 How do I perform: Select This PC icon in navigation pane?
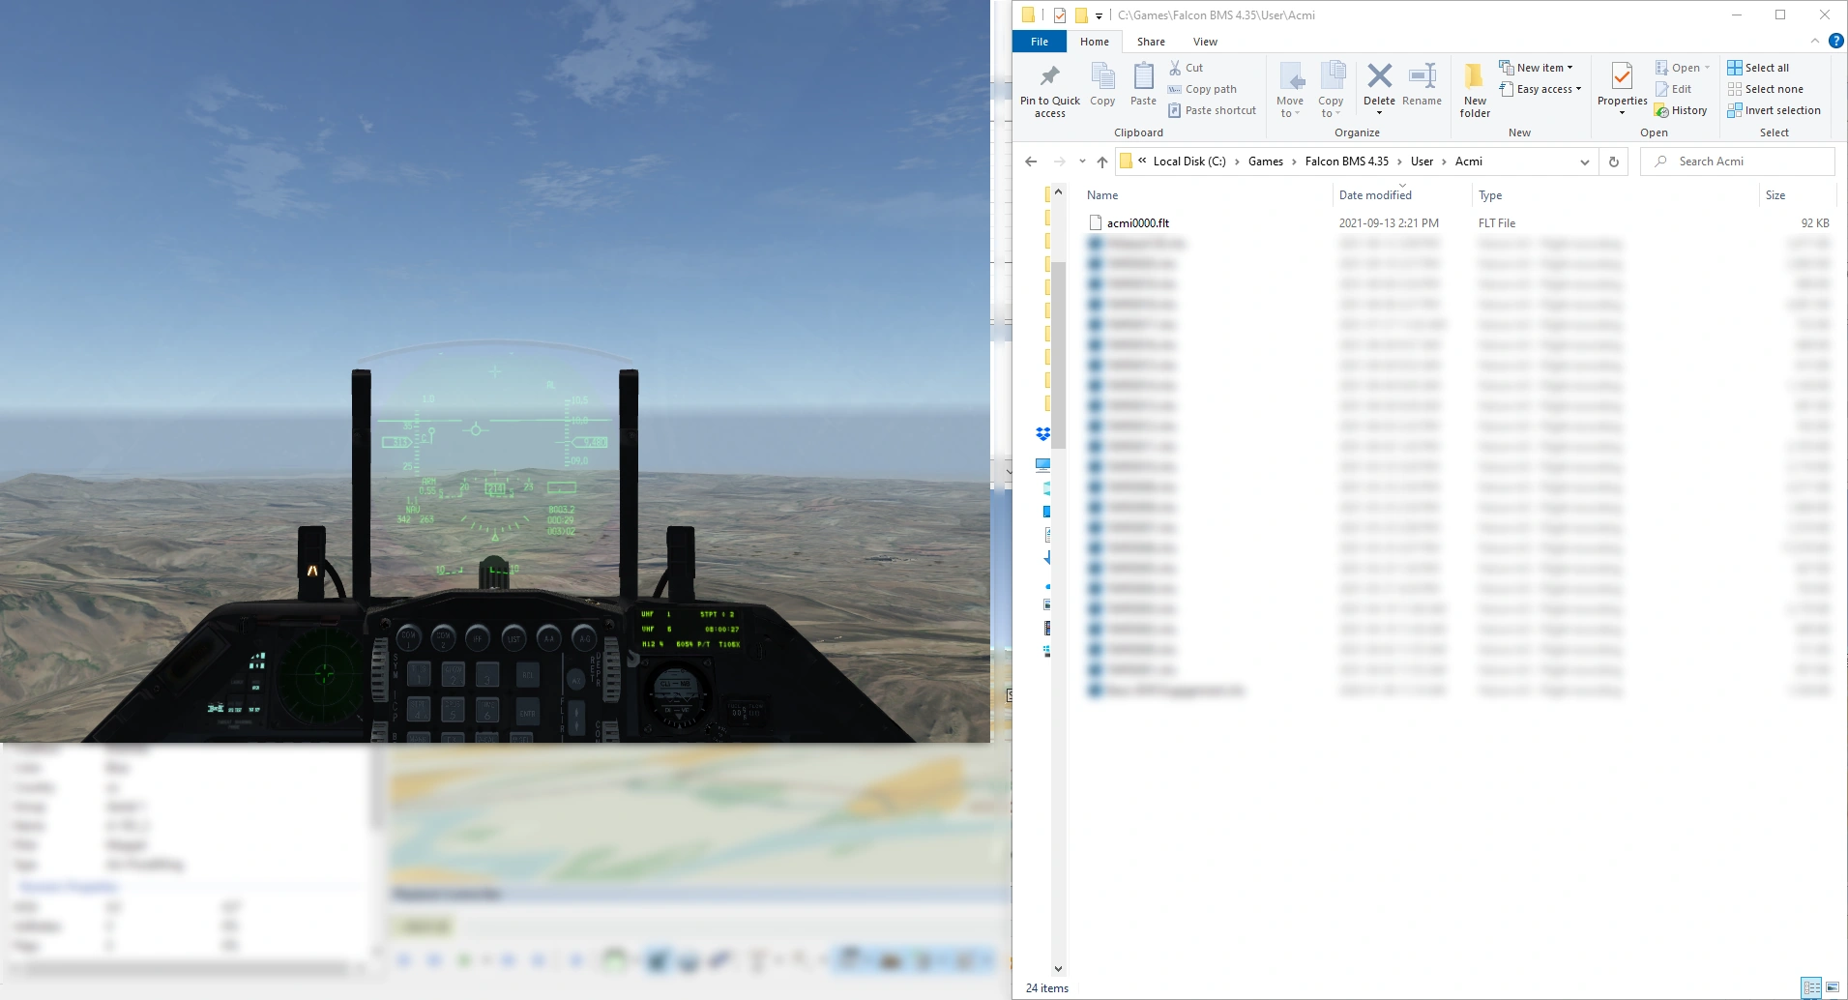(x=1043, y=465)
